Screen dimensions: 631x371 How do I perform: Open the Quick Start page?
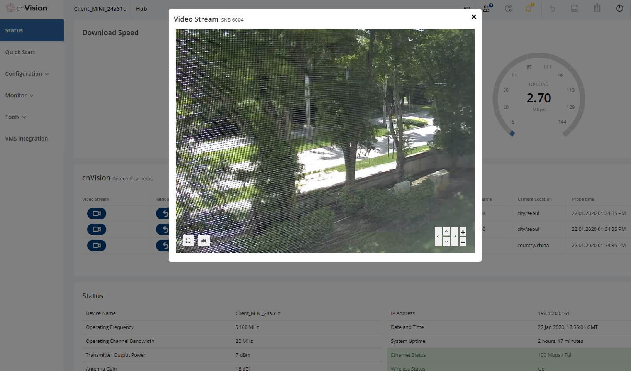pyautogui.click(x=20, y=52)
